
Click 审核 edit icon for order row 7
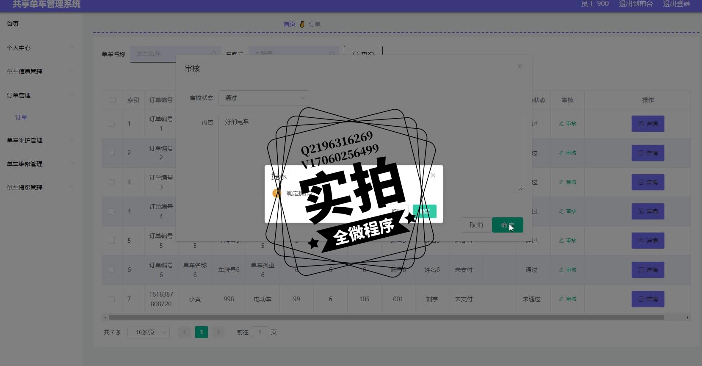click(568, 299)
